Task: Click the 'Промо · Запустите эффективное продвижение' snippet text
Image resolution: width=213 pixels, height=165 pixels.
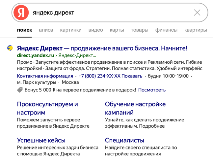Action: (110, 65)
